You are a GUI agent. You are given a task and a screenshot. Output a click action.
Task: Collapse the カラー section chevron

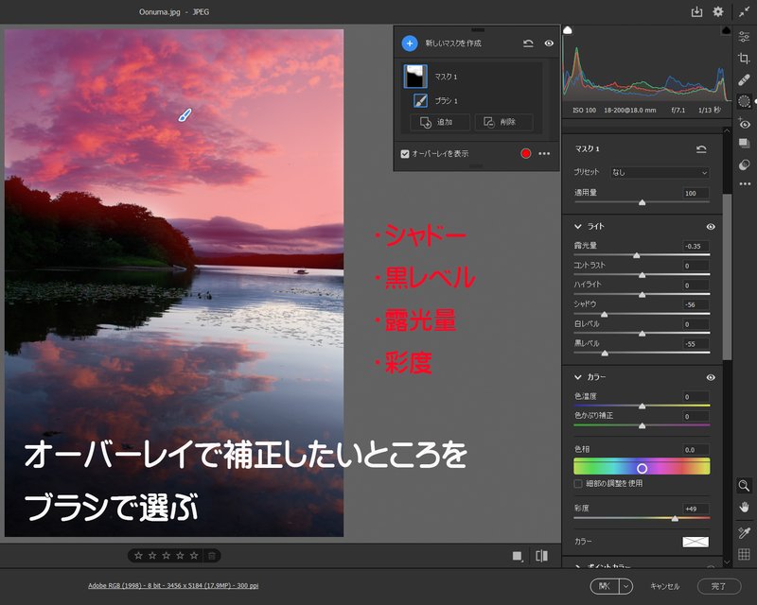pyautogui.click(x=577, y=377)
